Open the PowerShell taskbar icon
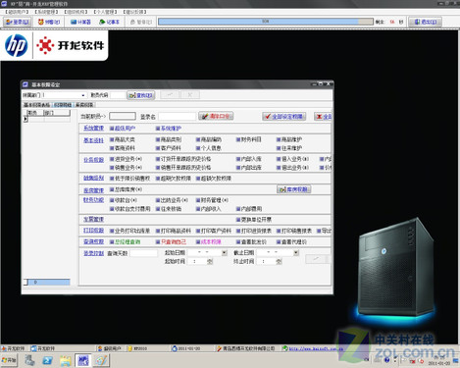The image size is (460, 368). click(x=48, y=360)
